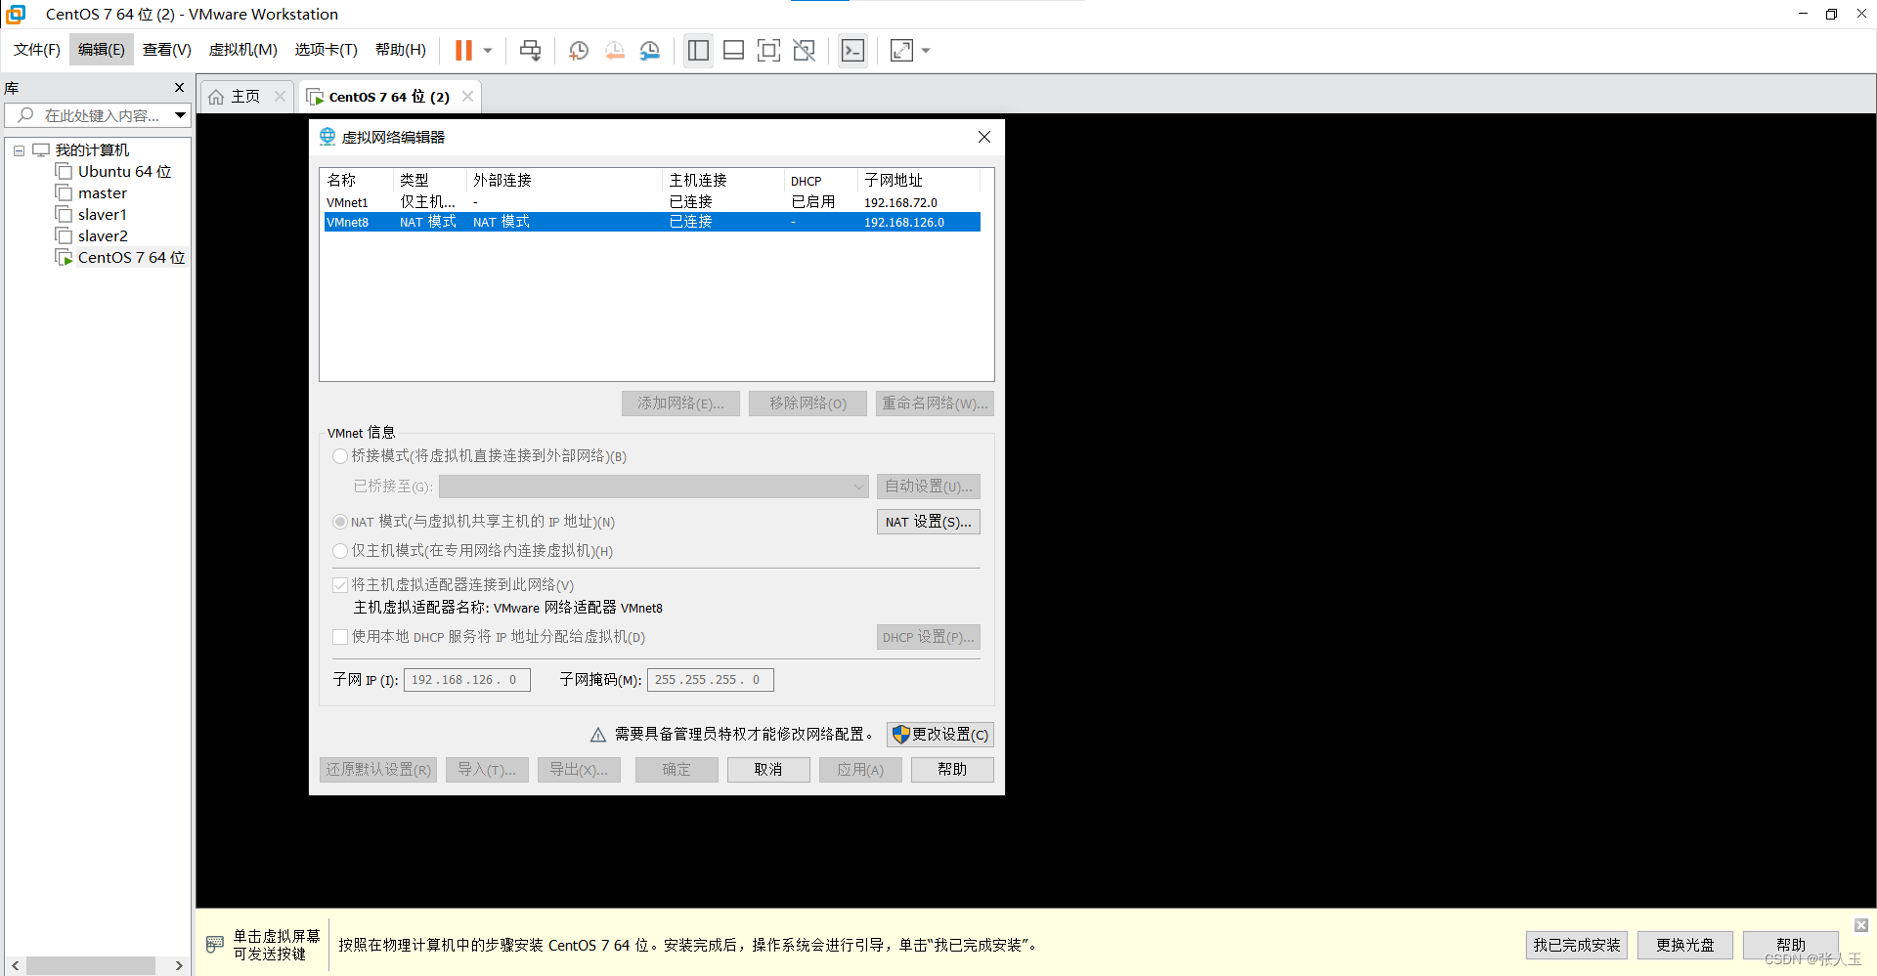1877x976 pixels.
Task: Click the 帮助 button in network editor
Action: [952, 770]
